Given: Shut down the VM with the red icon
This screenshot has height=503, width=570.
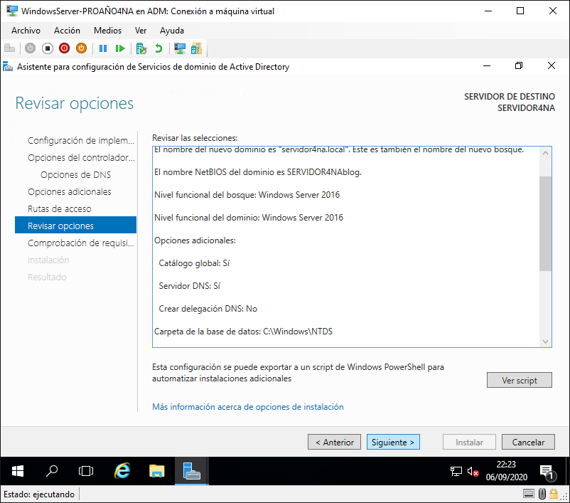Looking at the screenshot, I should 65,48.
